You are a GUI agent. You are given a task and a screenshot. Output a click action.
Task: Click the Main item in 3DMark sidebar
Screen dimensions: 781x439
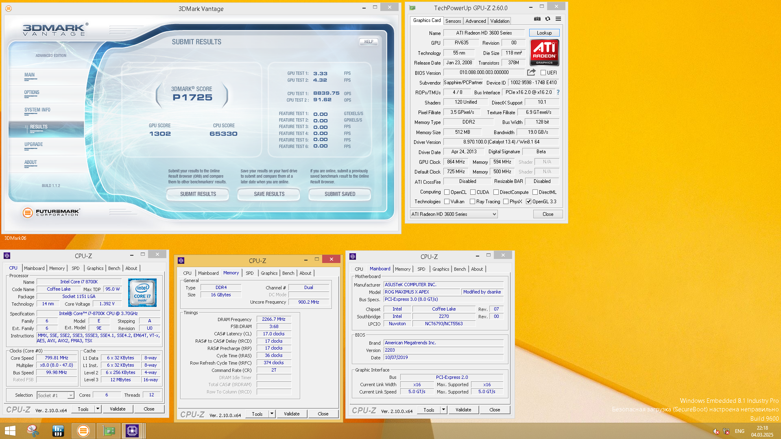(x=30, y=75)
